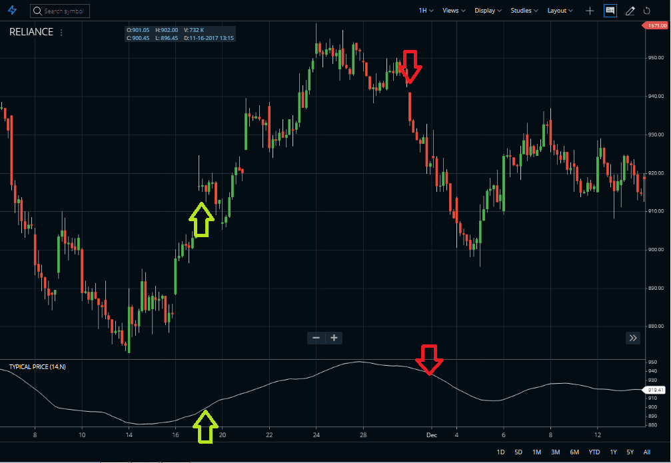Open the Layout dropdown menu

tap(560, 10)
